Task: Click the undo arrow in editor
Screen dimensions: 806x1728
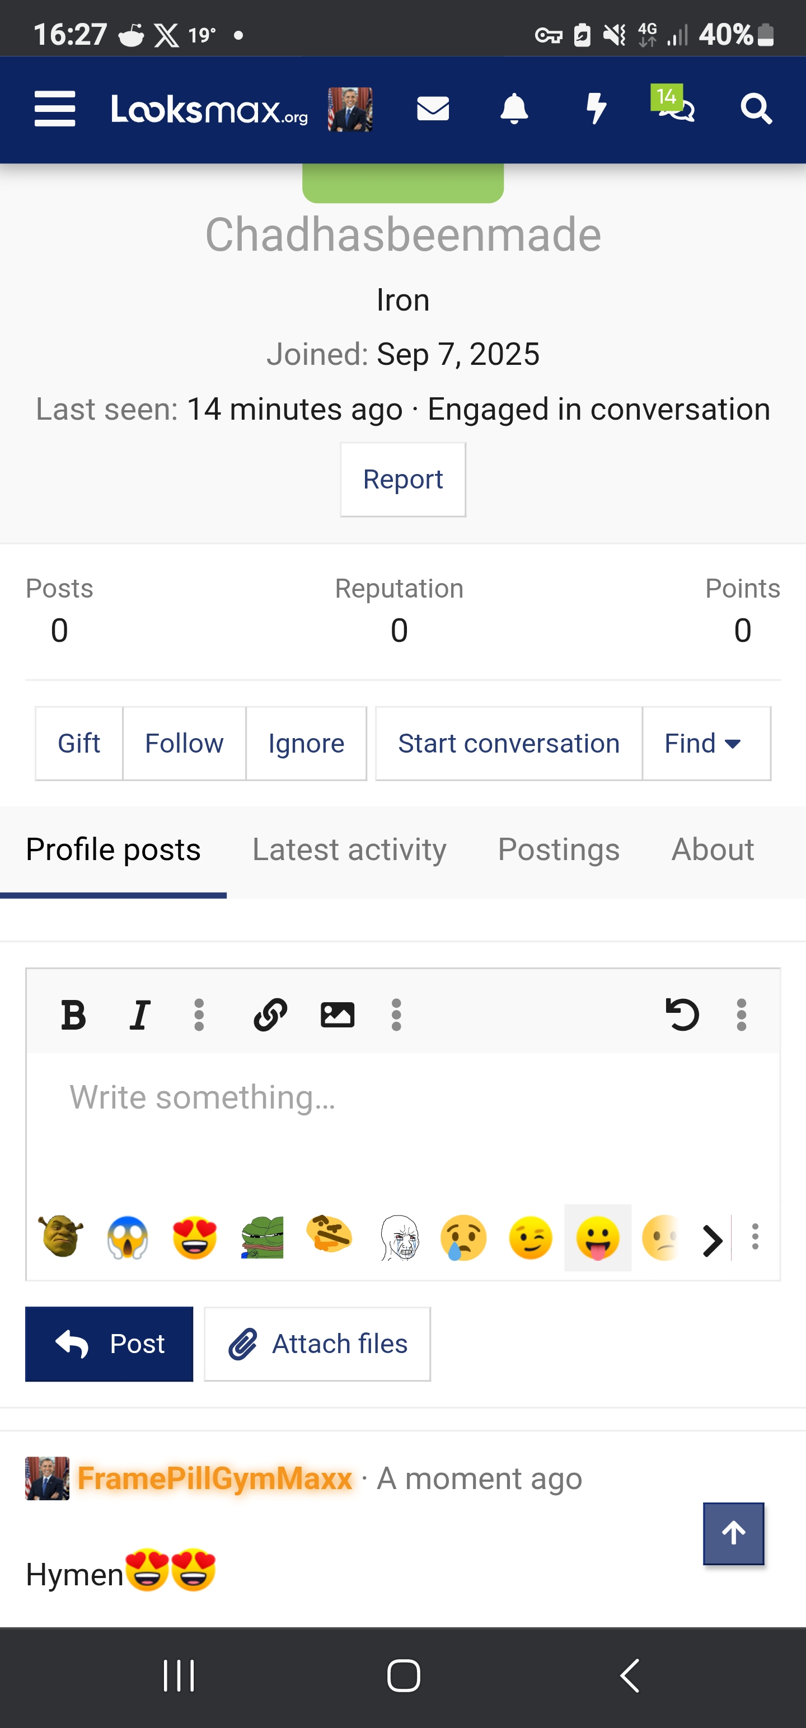Action: point(682,1013)
